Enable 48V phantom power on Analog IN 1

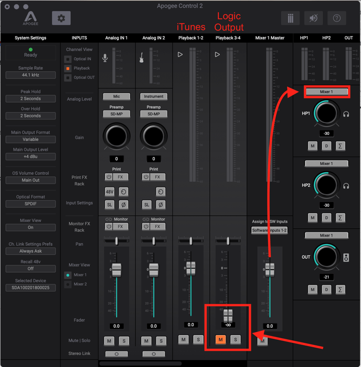point(110,192)
